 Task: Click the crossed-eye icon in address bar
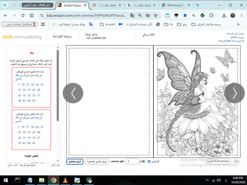point(148,15)
